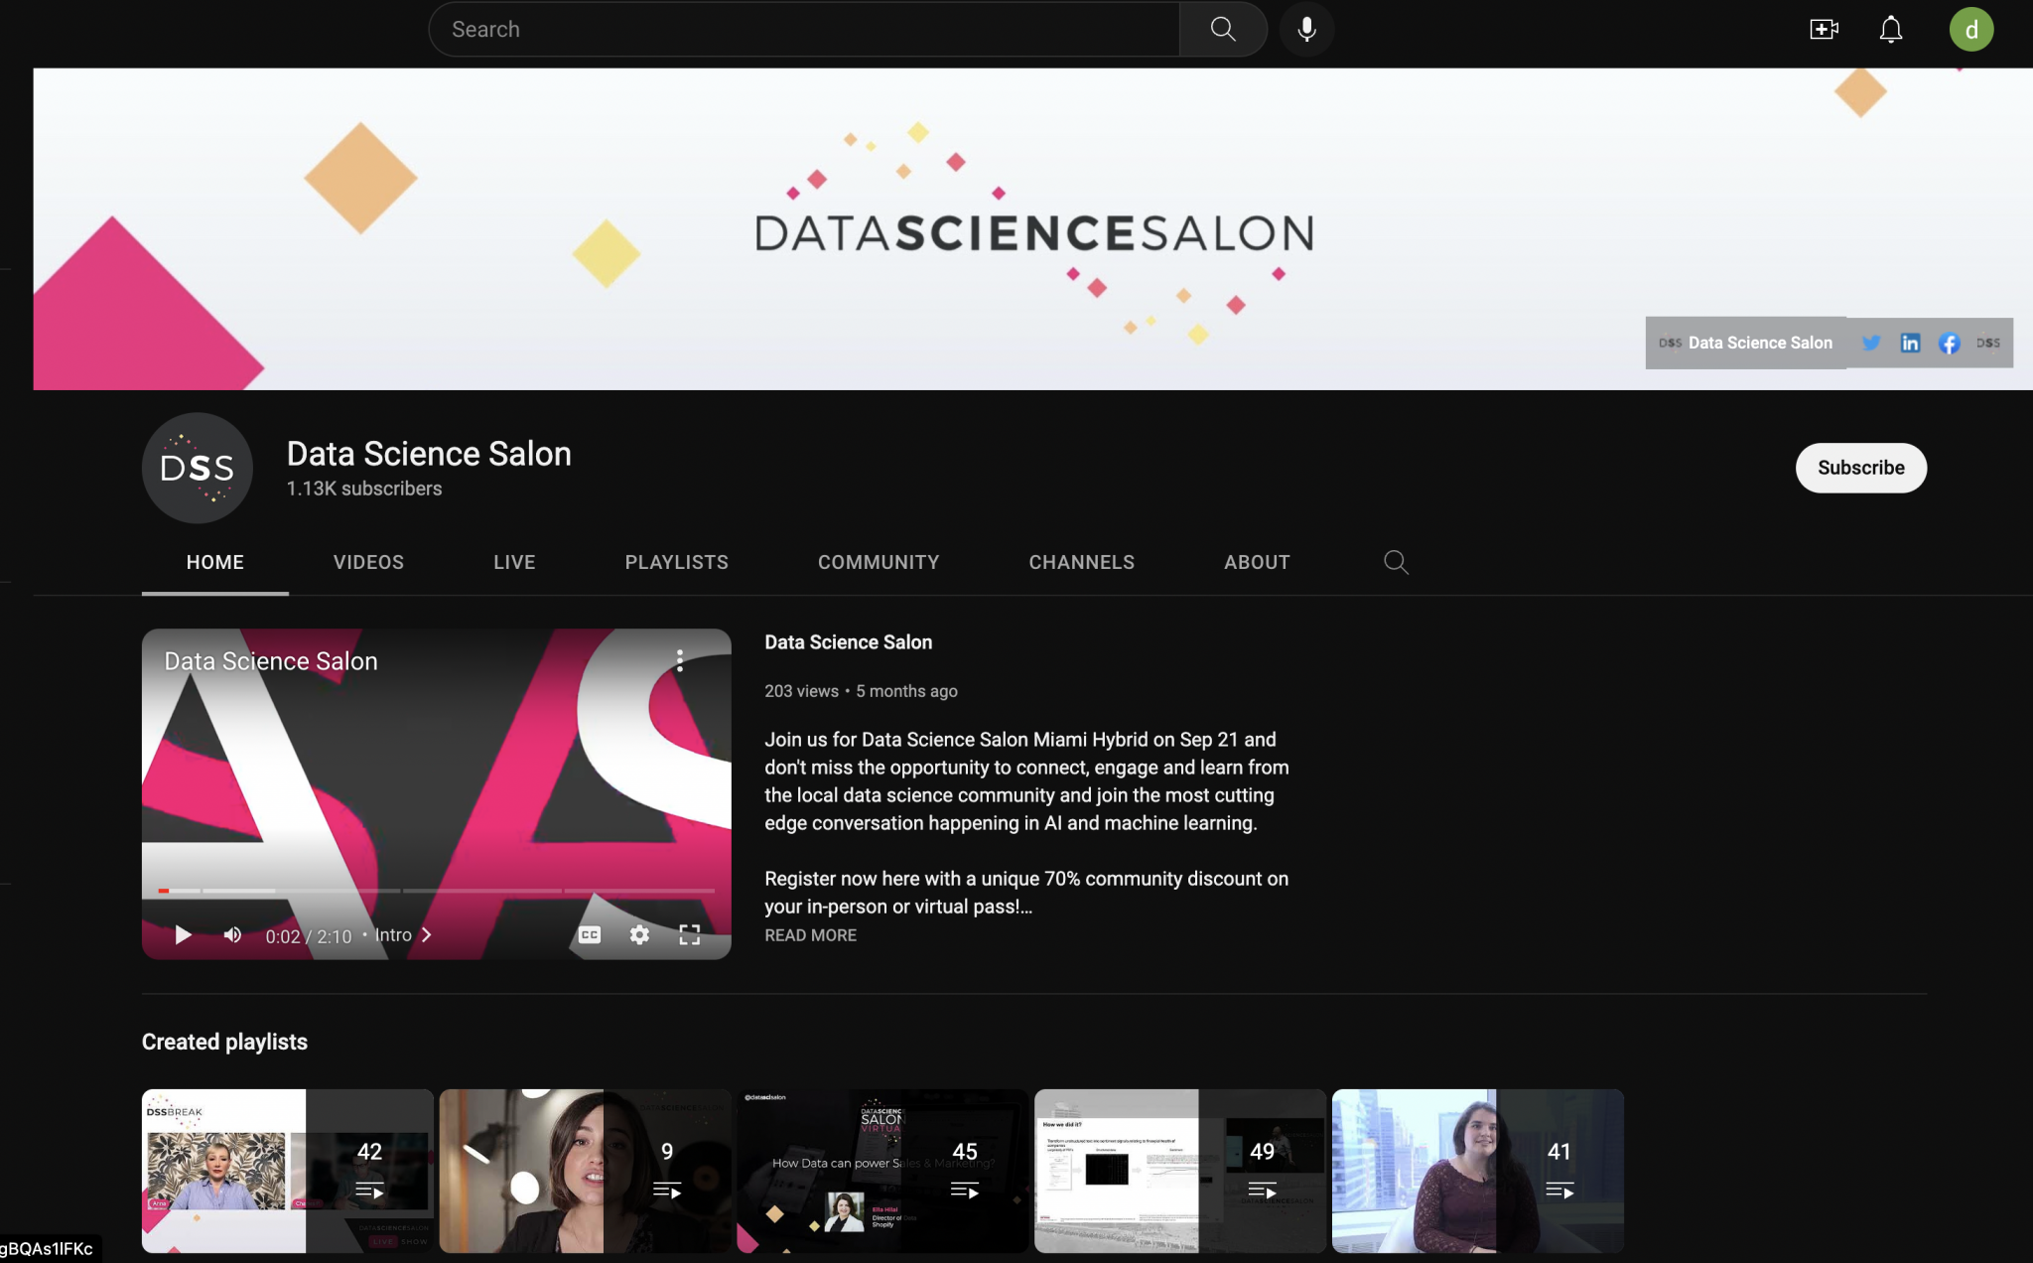This screenshot has width=2033, height=1263.
Task: Open YouTube notifications bell
Action: [1890, 29]
